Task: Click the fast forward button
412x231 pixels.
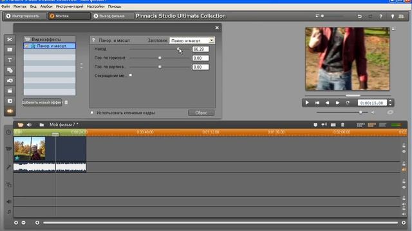Action: [337, 103]
